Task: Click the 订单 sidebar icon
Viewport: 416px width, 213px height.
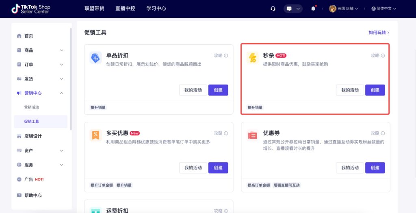Action: click(x=19, y=65)
